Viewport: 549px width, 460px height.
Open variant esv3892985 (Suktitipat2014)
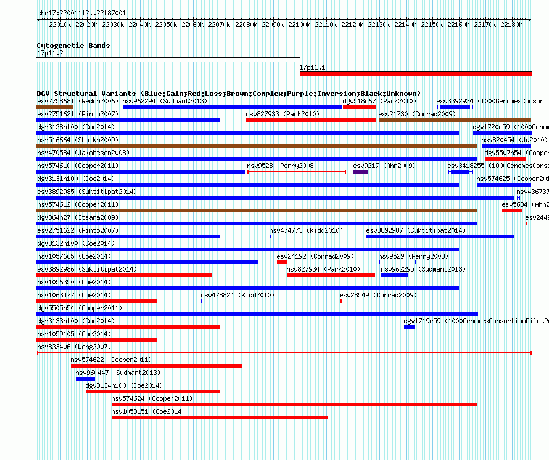[87, 192]
